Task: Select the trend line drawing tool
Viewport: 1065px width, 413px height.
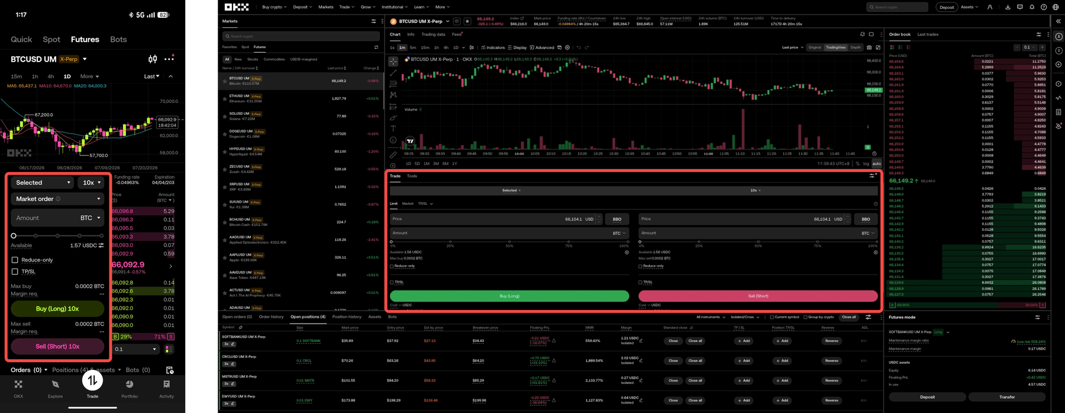Action: [x=393, y=73]
